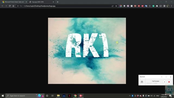Show hidden system tray icons

click(130, 96)
